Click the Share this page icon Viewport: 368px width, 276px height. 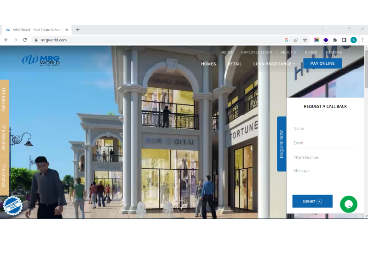295,40
